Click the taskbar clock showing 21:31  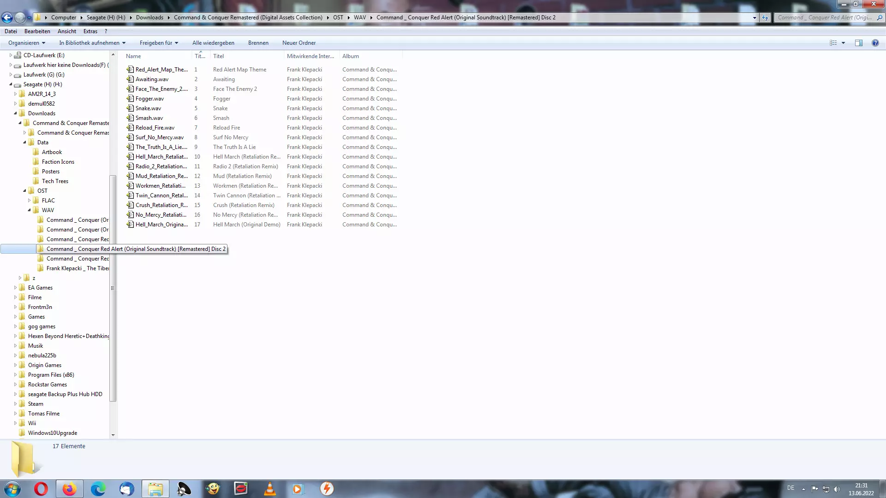[x=861, y=489]
